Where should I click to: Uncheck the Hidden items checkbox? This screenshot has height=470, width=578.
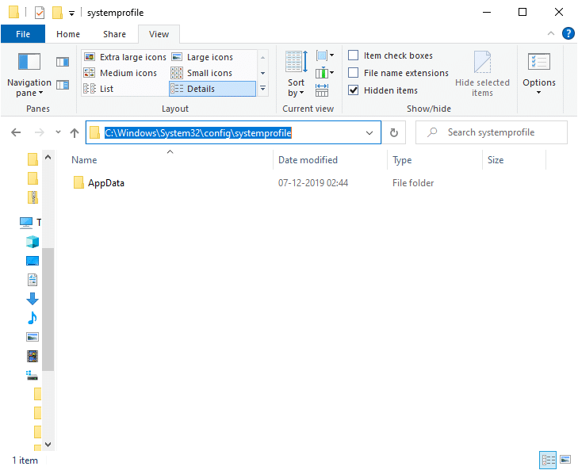(354, 90)
